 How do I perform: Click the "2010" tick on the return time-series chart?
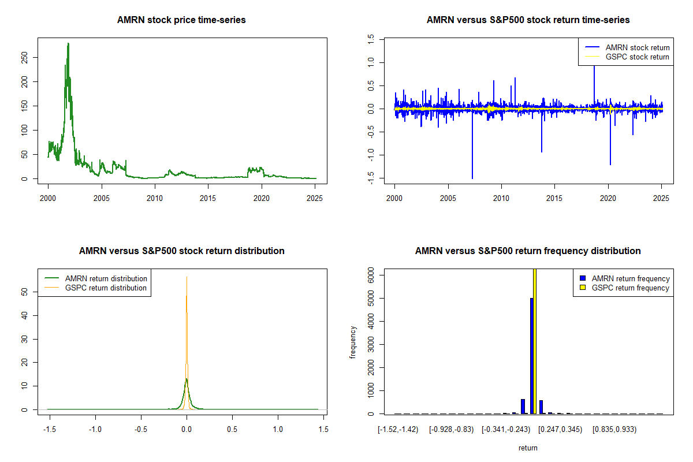click(x=501, y=198)
